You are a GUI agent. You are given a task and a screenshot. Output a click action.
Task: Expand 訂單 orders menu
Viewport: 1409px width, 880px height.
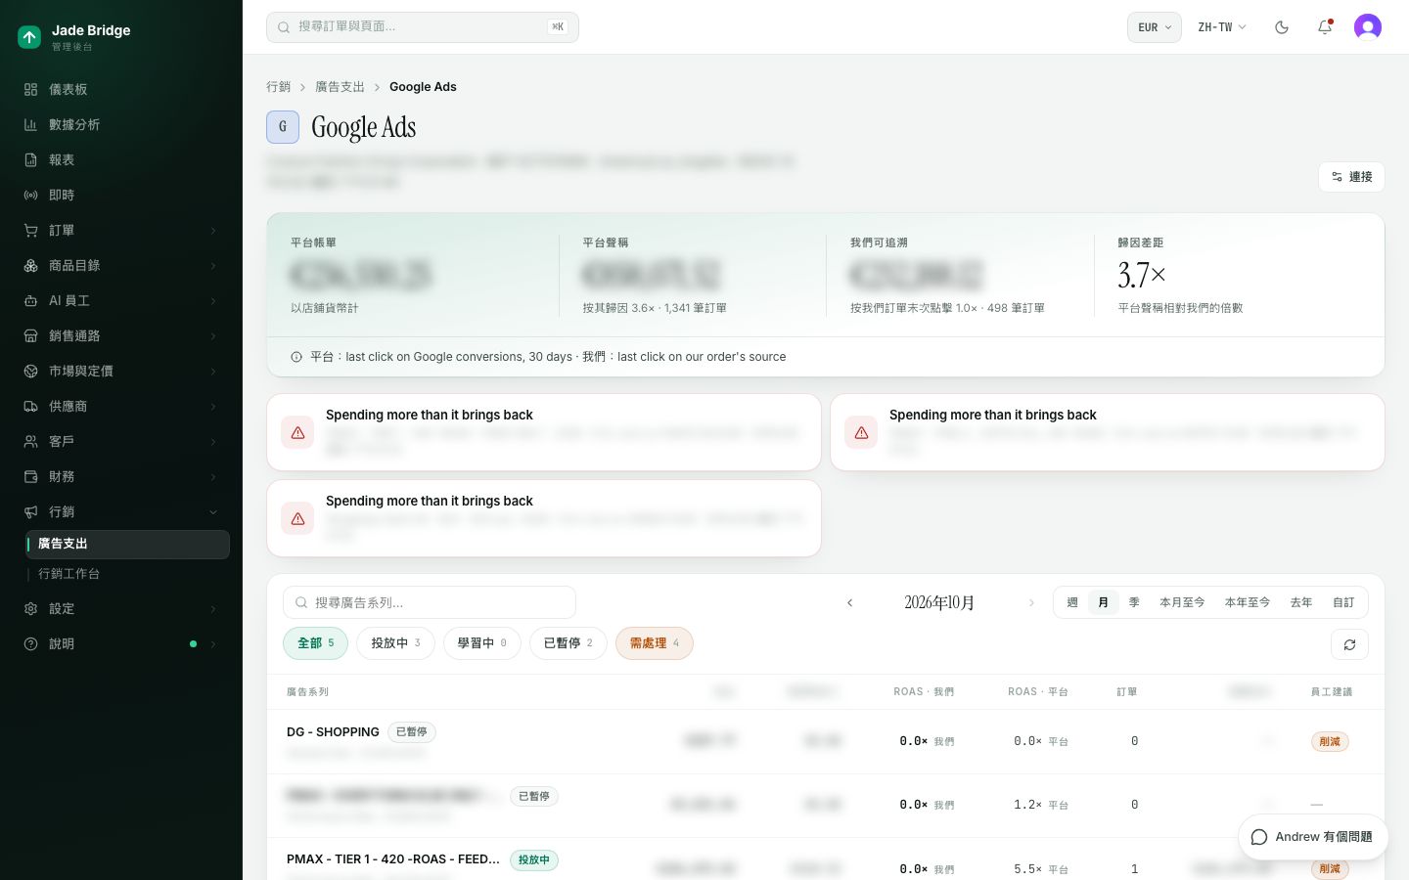pyautogui.click(x=121, y=230)
